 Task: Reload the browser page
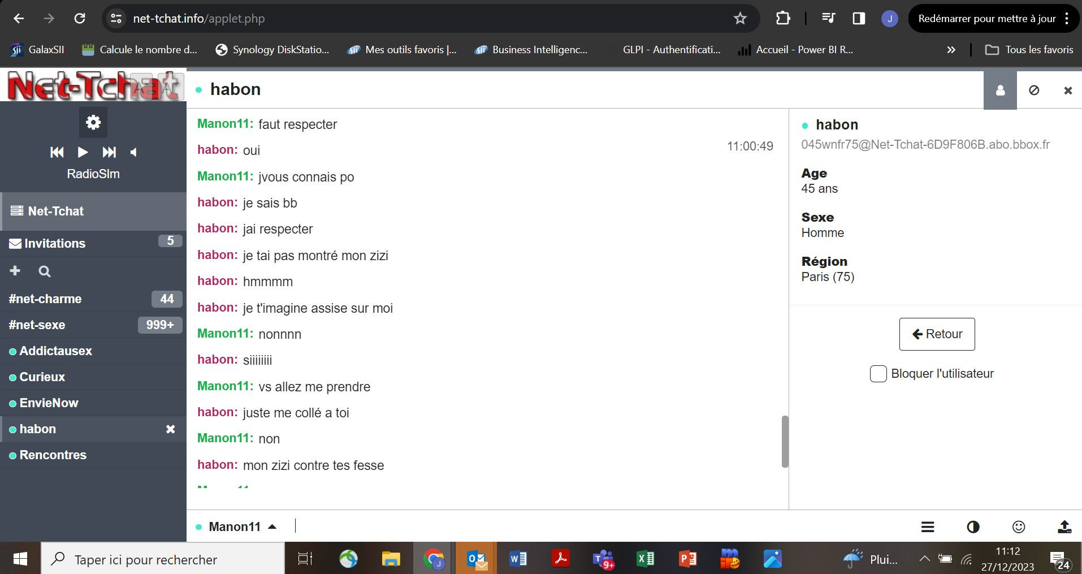tap(80, 19)
